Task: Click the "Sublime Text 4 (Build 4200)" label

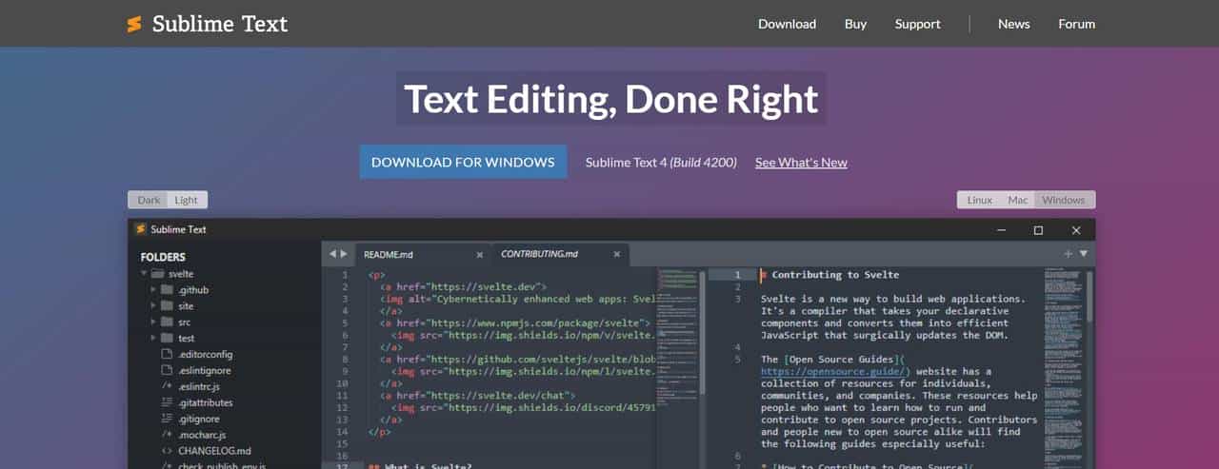Action: 661,163
